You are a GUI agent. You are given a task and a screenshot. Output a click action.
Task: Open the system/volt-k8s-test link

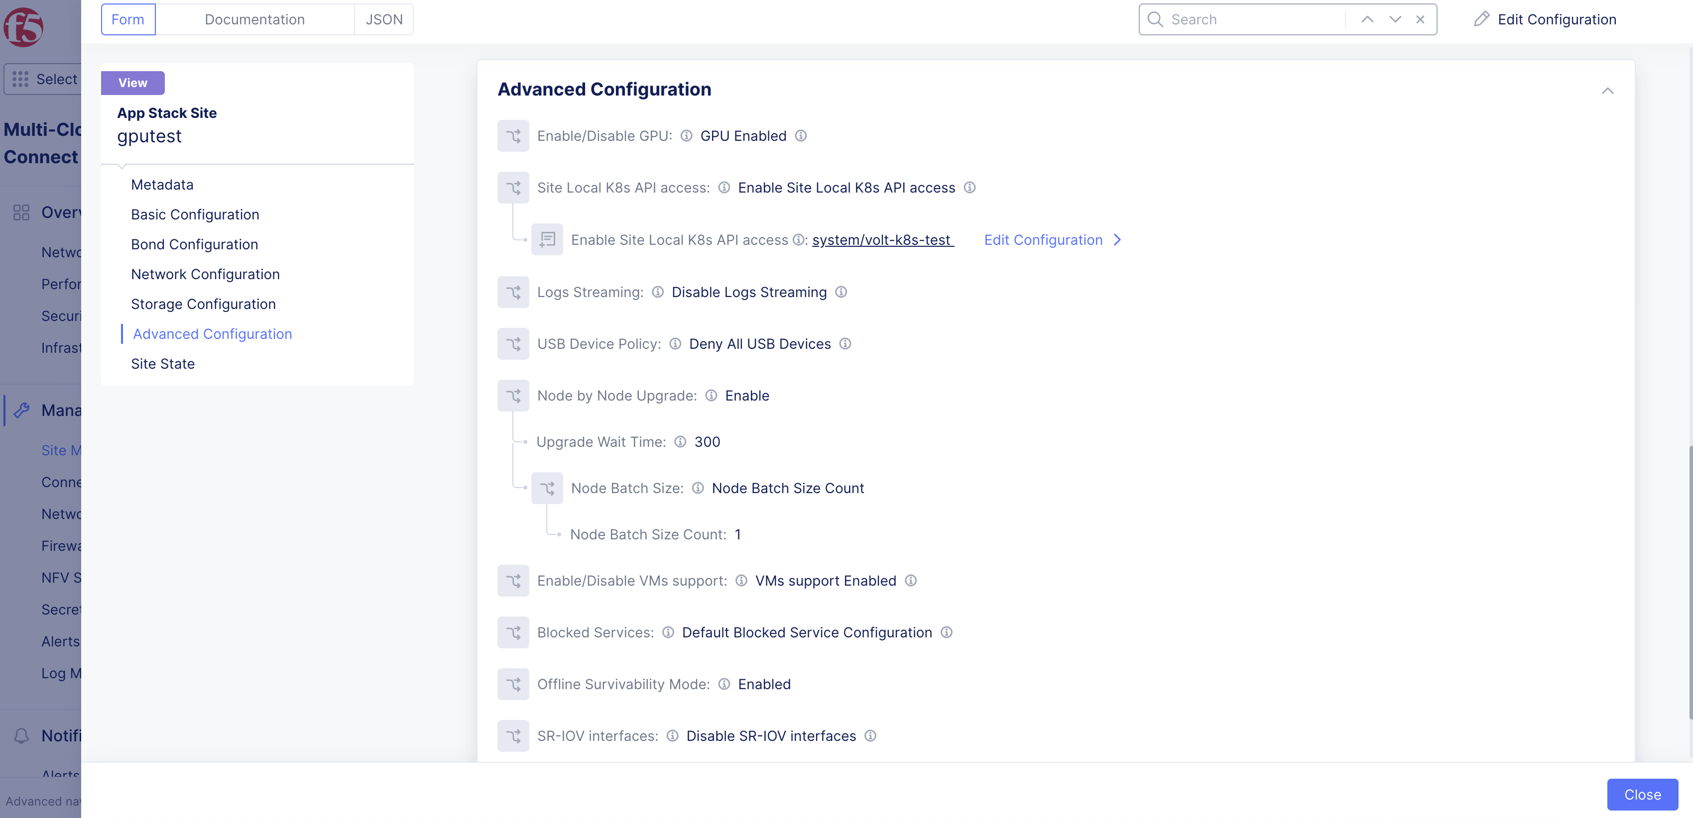click(882, 240)
